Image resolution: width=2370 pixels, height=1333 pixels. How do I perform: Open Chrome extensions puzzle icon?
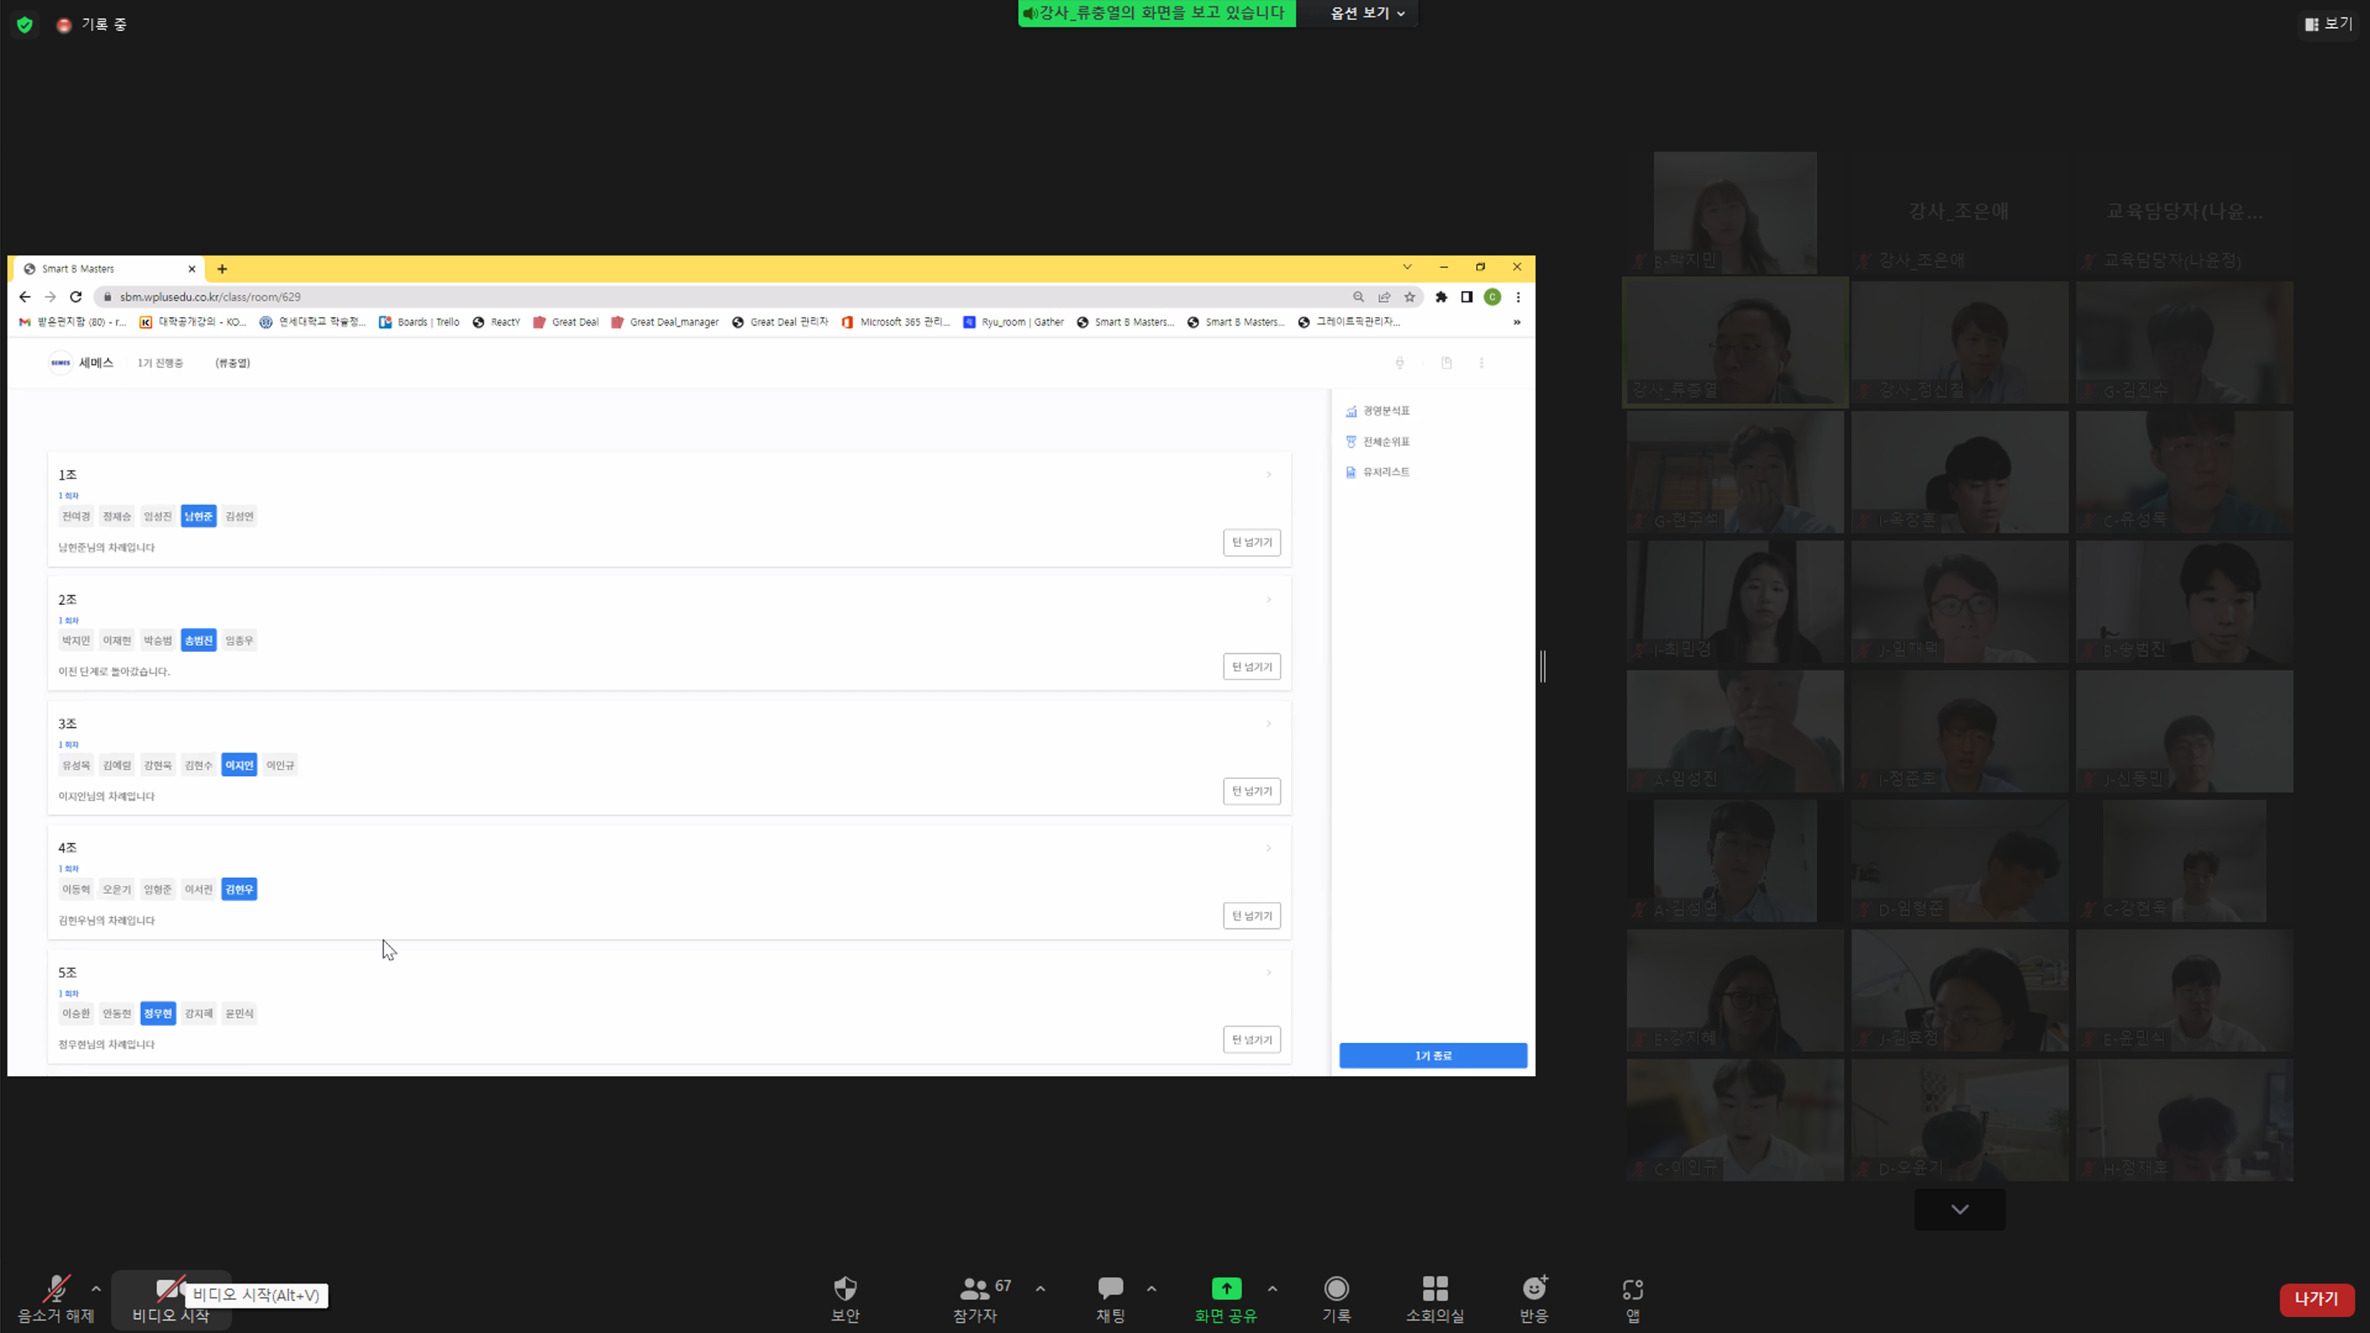(x=1441, y=296)
